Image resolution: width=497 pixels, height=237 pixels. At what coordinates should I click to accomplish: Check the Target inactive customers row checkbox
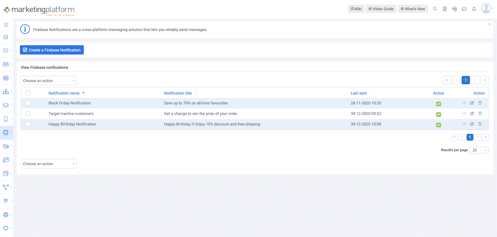click(28, 114)
